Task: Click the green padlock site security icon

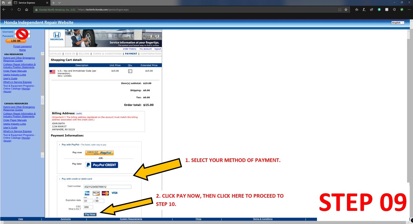Action: click(36, 10)
